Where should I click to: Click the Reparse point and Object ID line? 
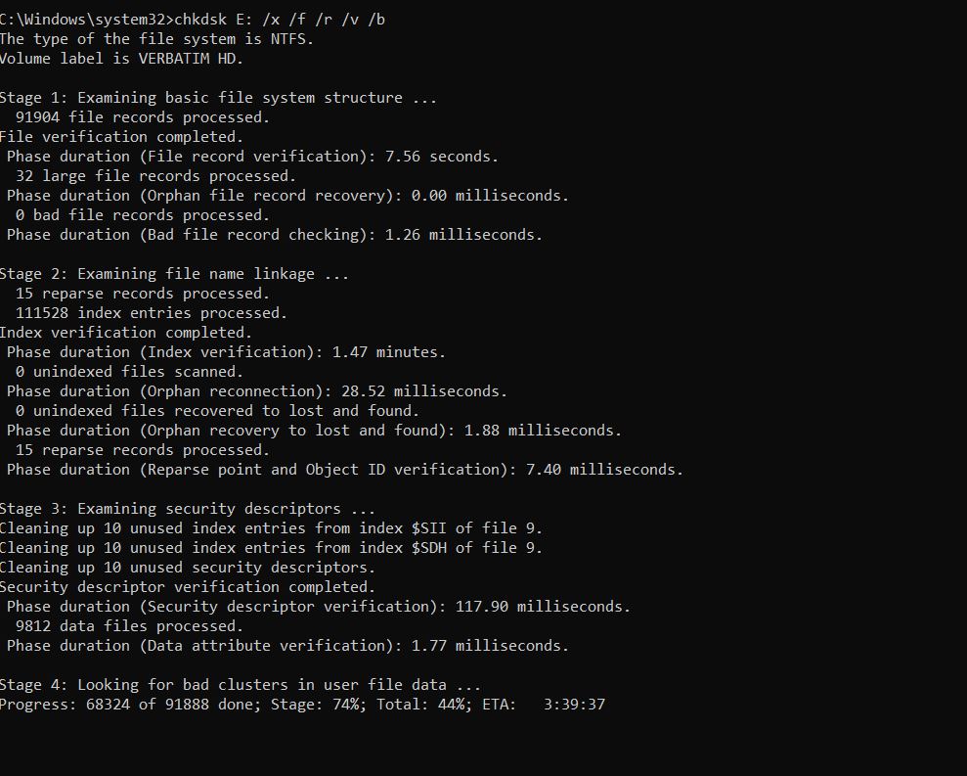tap(345, 470)
